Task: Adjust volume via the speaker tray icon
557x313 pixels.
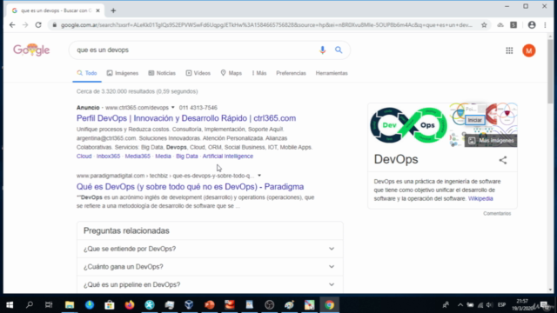Action: pyautogui.click(x=489, y=305)
